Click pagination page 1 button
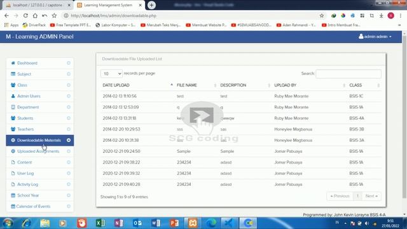Viewport: 407px width, 229px height. pyautogui.click(x=357, y=196)
